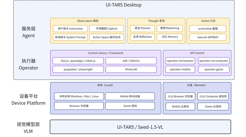Select the 系统指令 System Prompt box

[70, 37]
